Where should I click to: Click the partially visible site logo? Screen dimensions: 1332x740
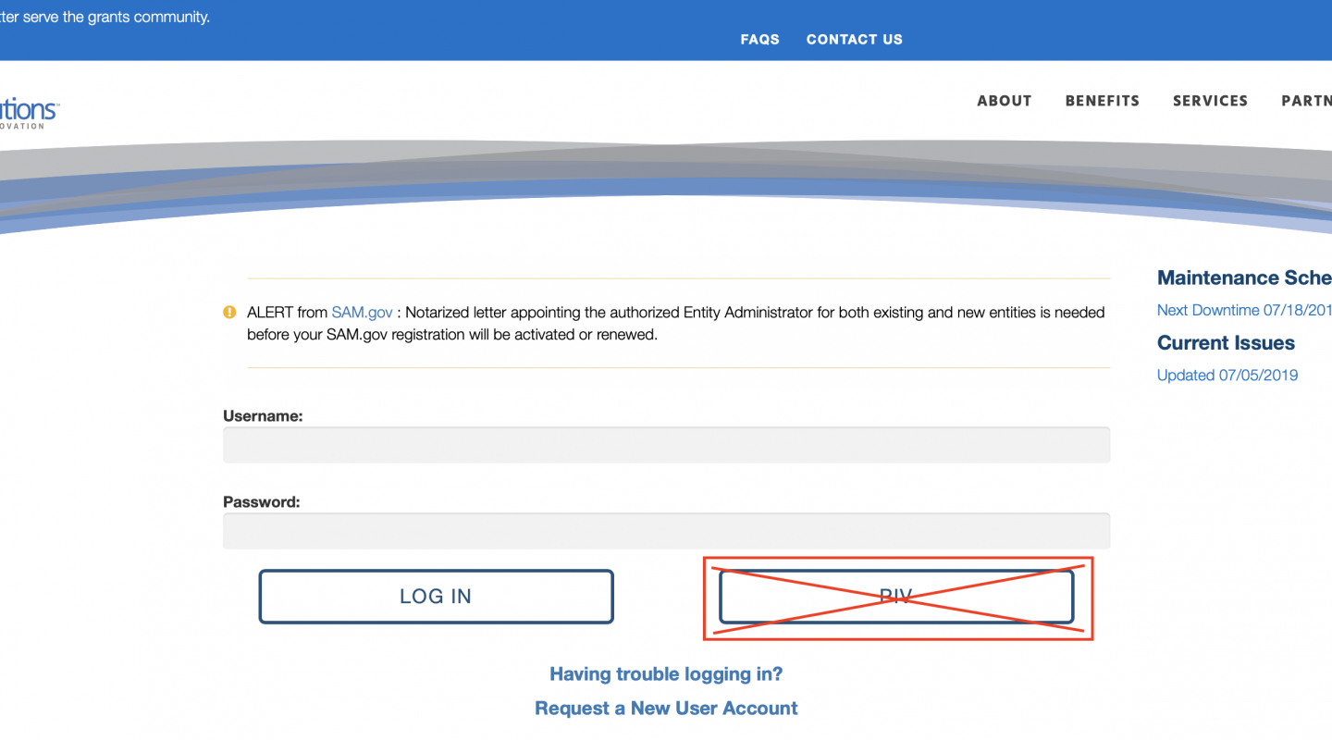pyautogui.click(x=28, y=111)
